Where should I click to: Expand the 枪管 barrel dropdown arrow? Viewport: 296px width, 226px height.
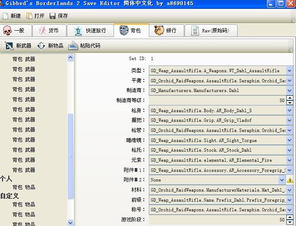pyautogui.click(x=289, y=130)
